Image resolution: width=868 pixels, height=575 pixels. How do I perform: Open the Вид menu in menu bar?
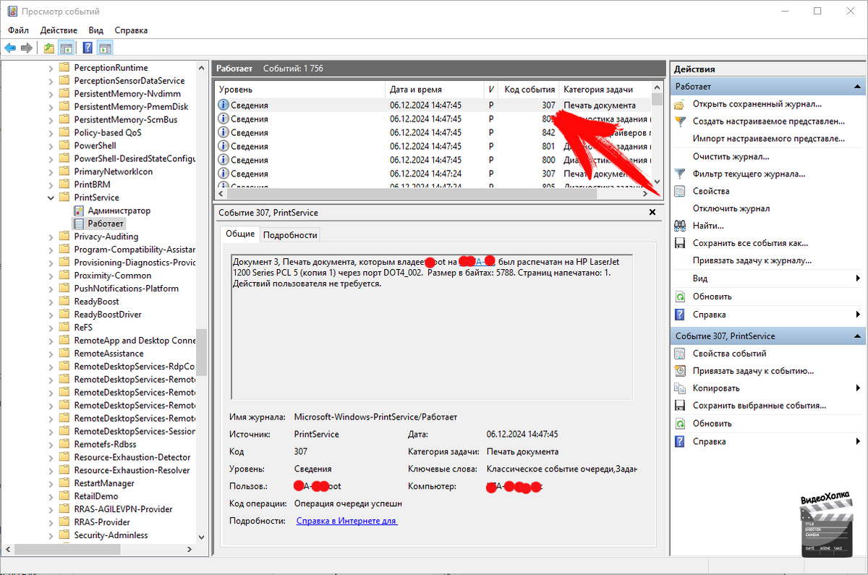pos(96,30)
